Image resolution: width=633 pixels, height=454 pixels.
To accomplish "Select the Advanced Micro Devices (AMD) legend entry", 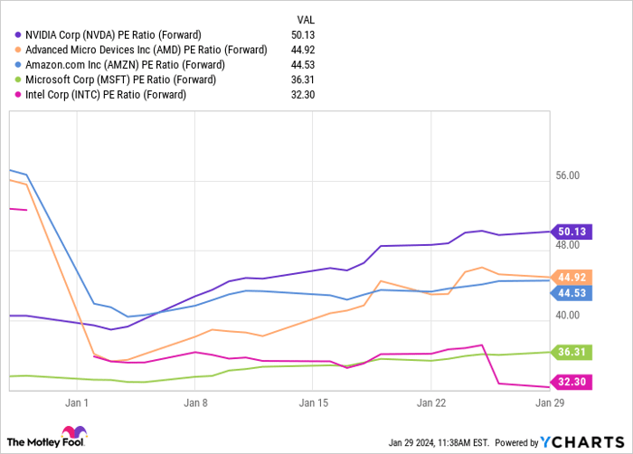I will 146,48.
